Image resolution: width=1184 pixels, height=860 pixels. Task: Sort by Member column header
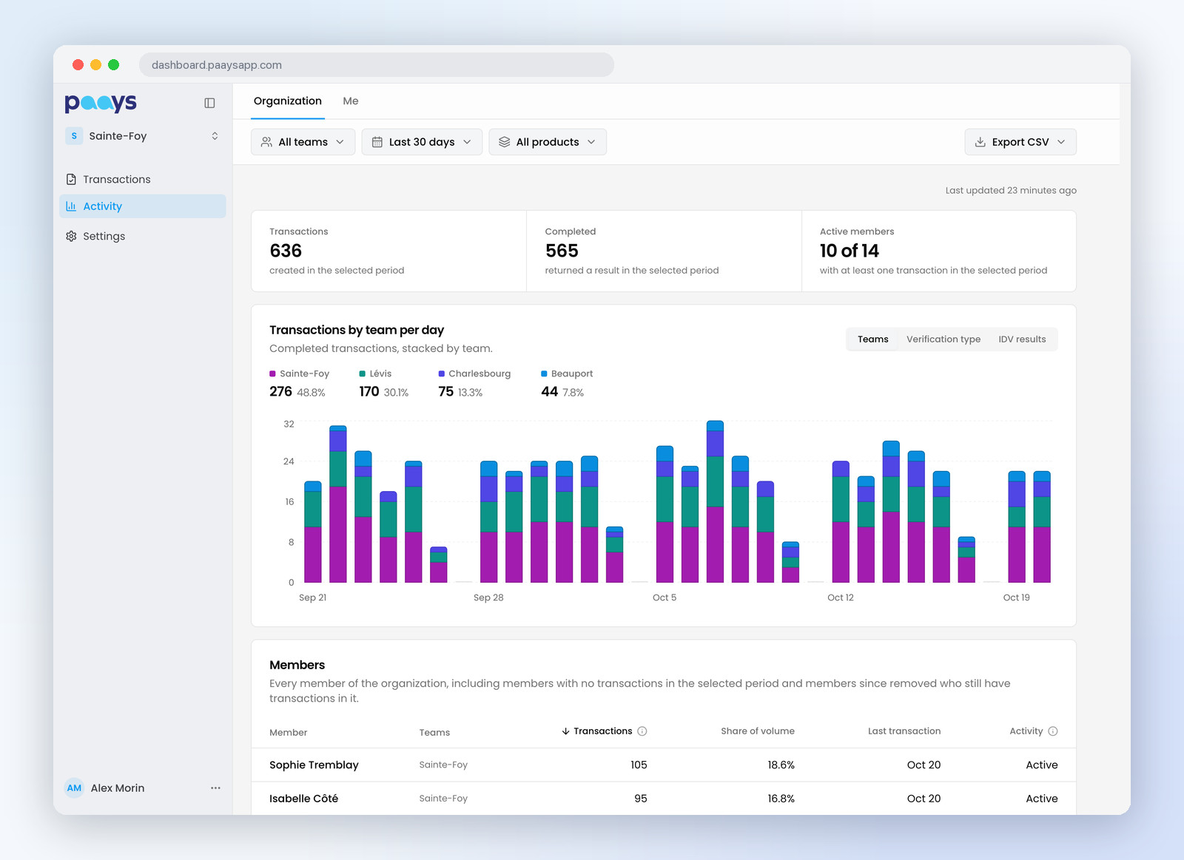(x=288, y=733)
